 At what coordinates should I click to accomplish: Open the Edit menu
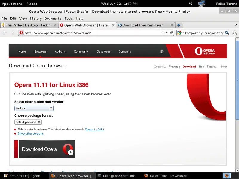click(x=13, y=18)
